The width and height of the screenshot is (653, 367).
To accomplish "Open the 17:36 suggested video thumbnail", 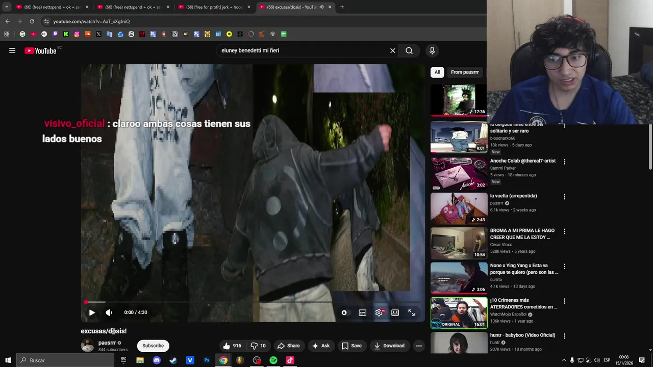I will (x=459, y=100).
